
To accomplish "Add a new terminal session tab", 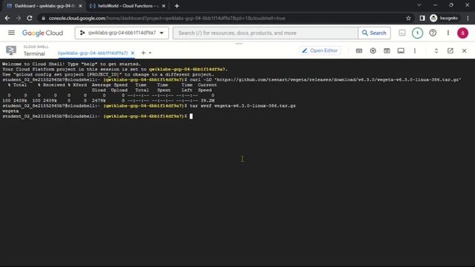I will coord(143,53).
